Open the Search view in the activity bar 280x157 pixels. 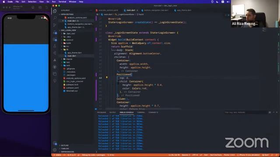pyautogui.click(x=55, y=18)
